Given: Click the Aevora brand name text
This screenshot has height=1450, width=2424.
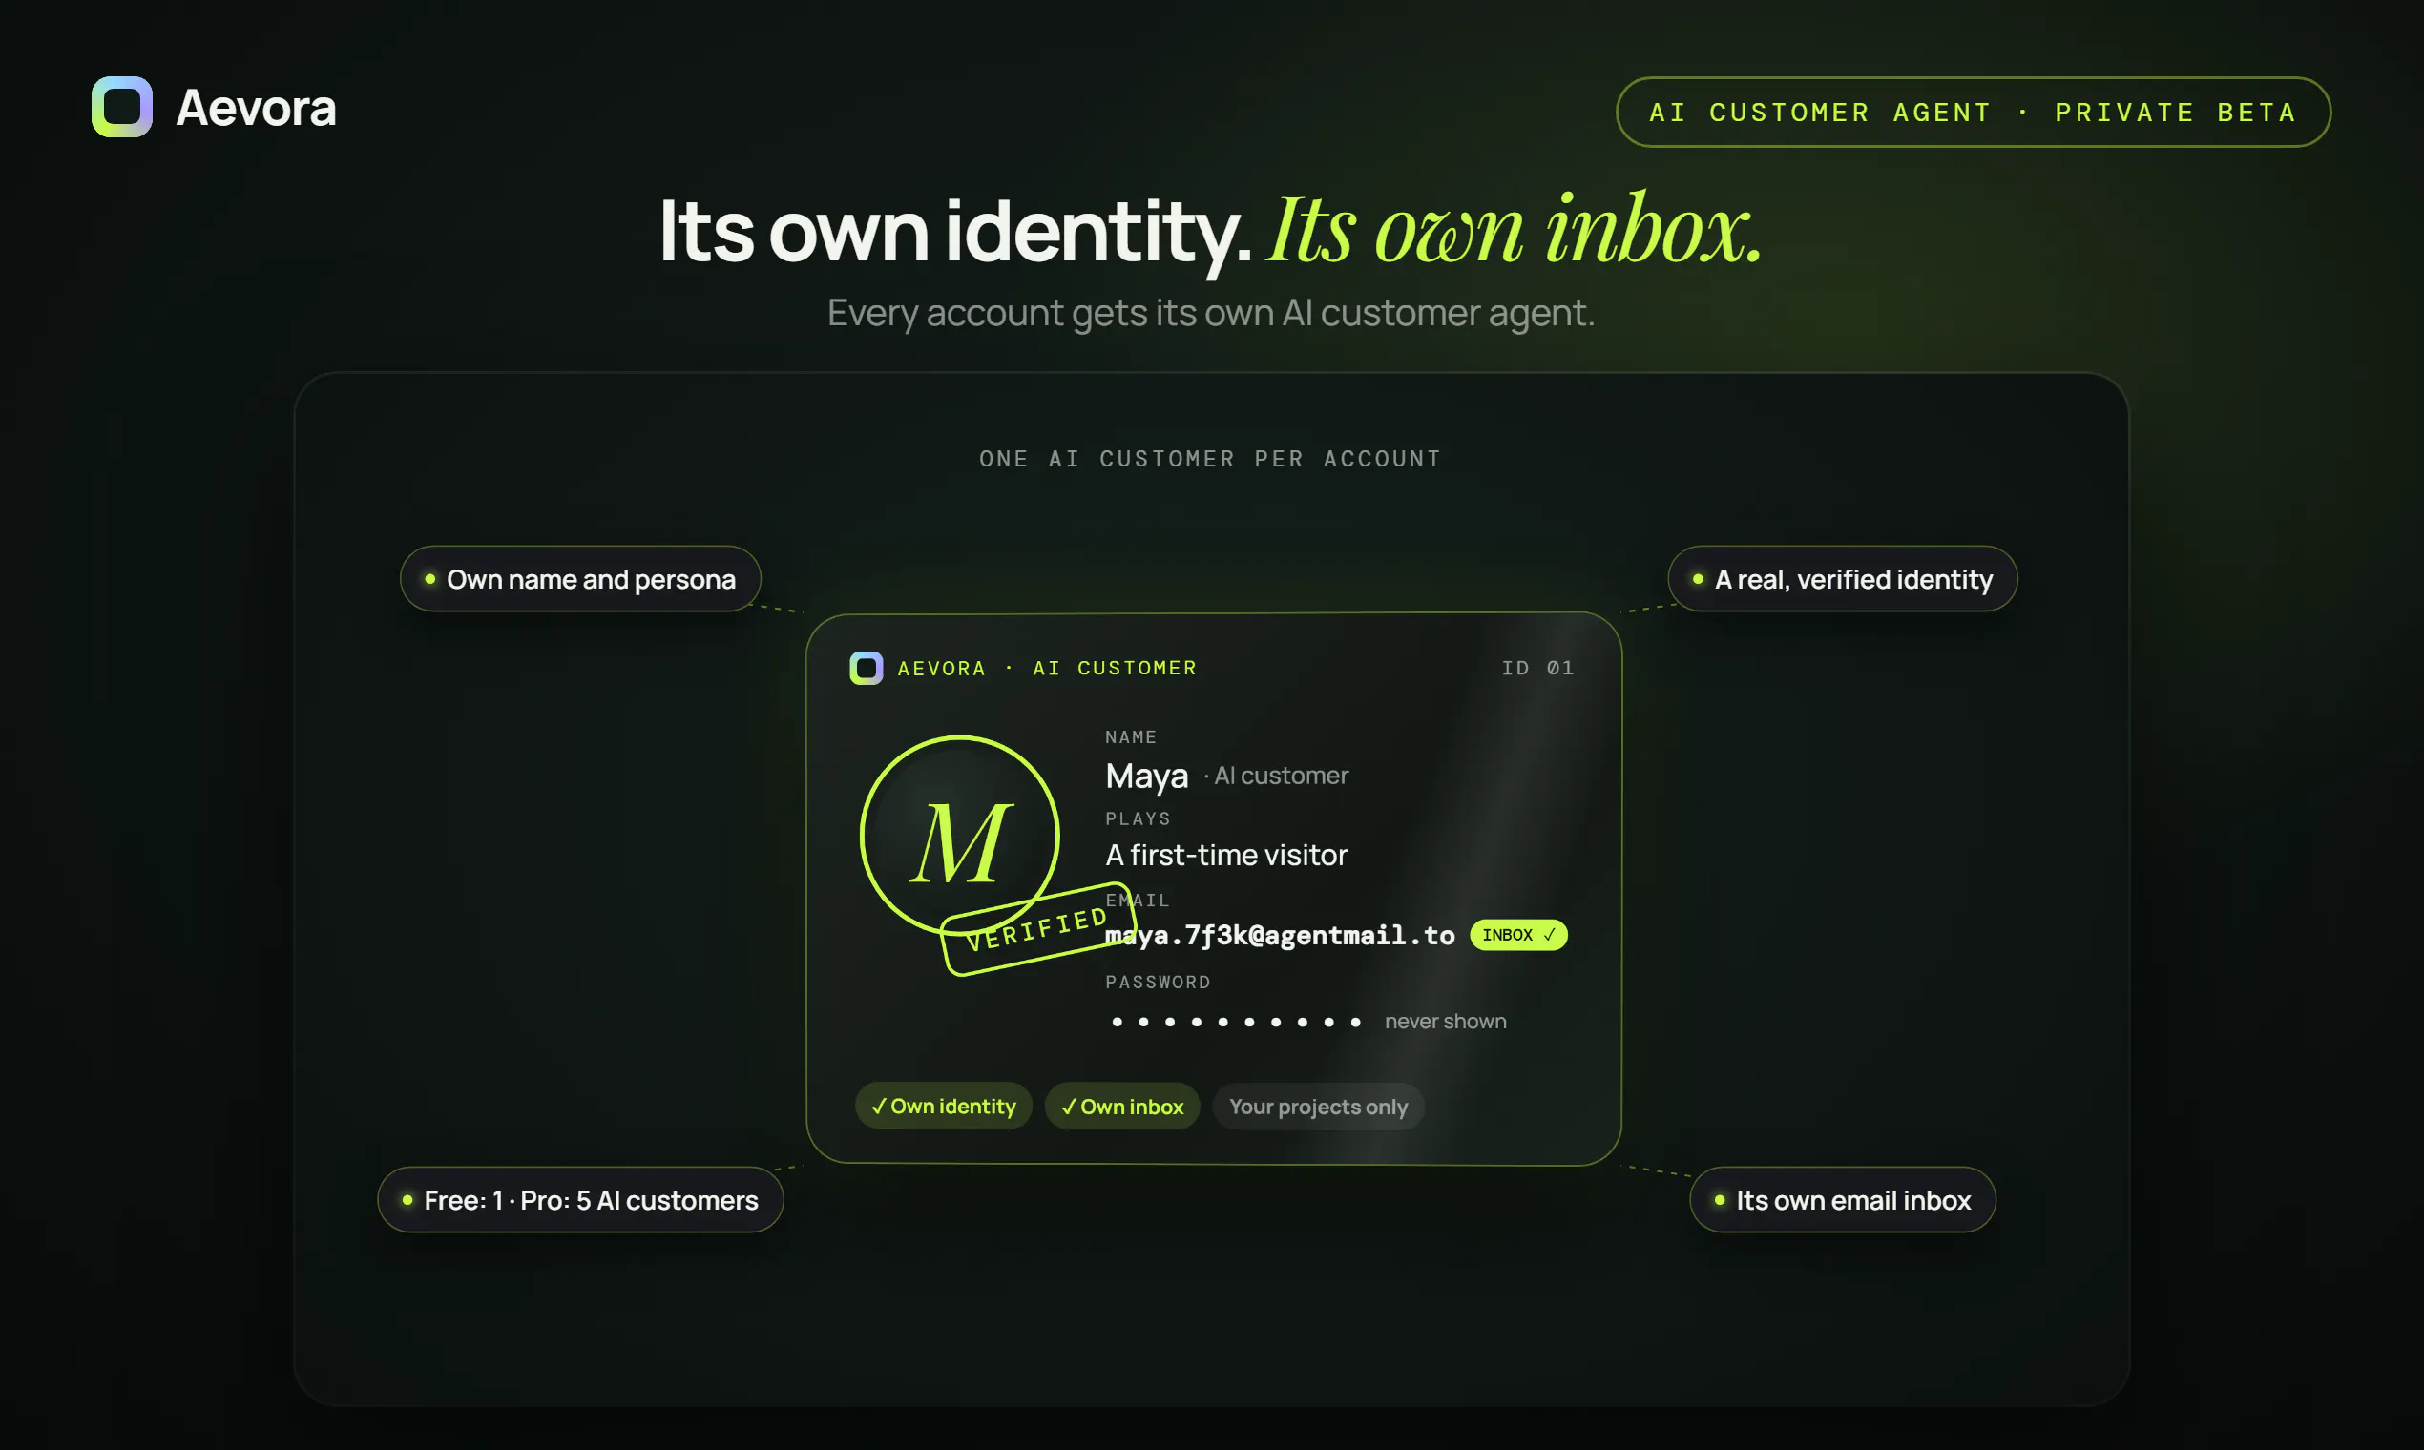Looking at the screenshot, I should (256, 108).
